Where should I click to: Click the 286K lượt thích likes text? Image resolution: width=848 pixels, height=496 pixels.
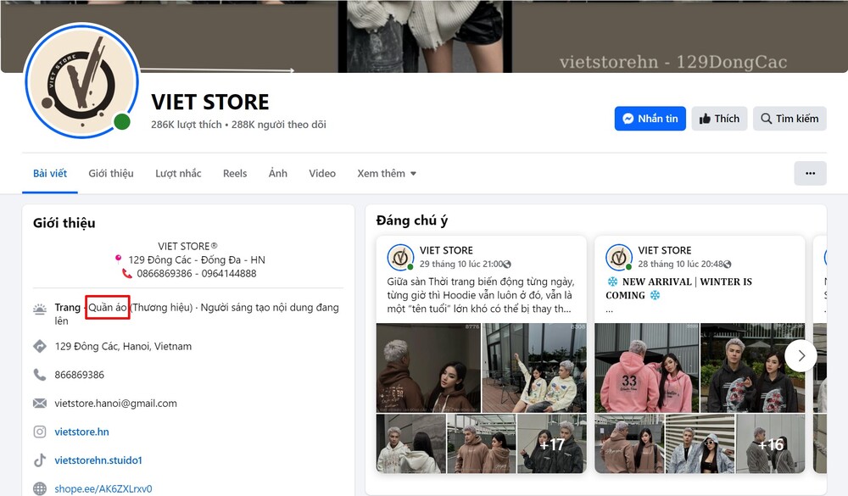click(186, 125)
